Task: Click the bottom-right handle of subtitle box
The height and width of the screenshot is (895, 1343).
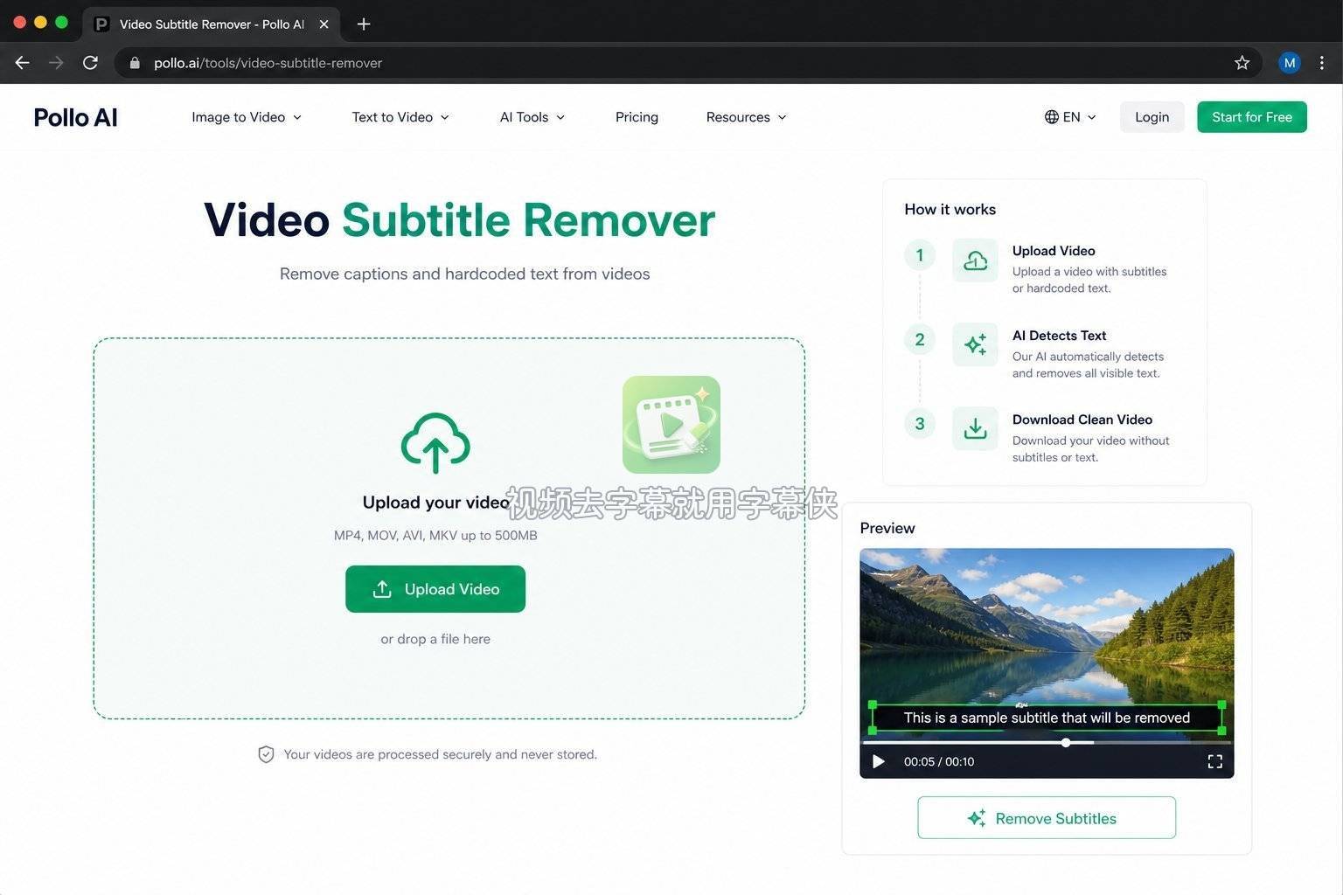Action: (x=1221, y=731)
